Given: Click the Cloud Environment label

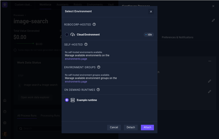Looking at the screenshot, I should (88, 34).
